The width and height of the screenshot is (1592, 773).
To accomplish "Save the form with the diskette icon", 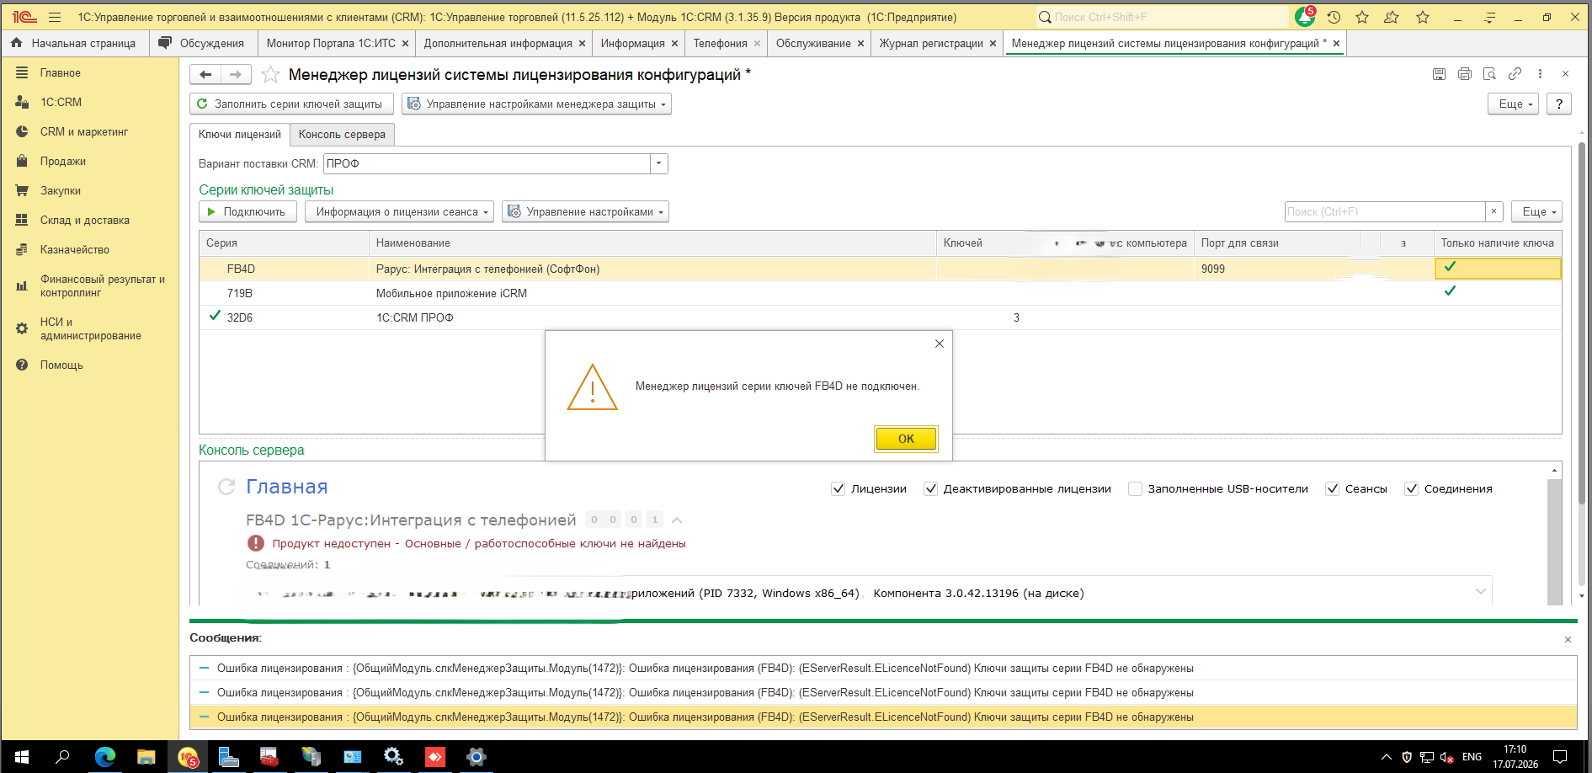I will tap(1439, 74).
